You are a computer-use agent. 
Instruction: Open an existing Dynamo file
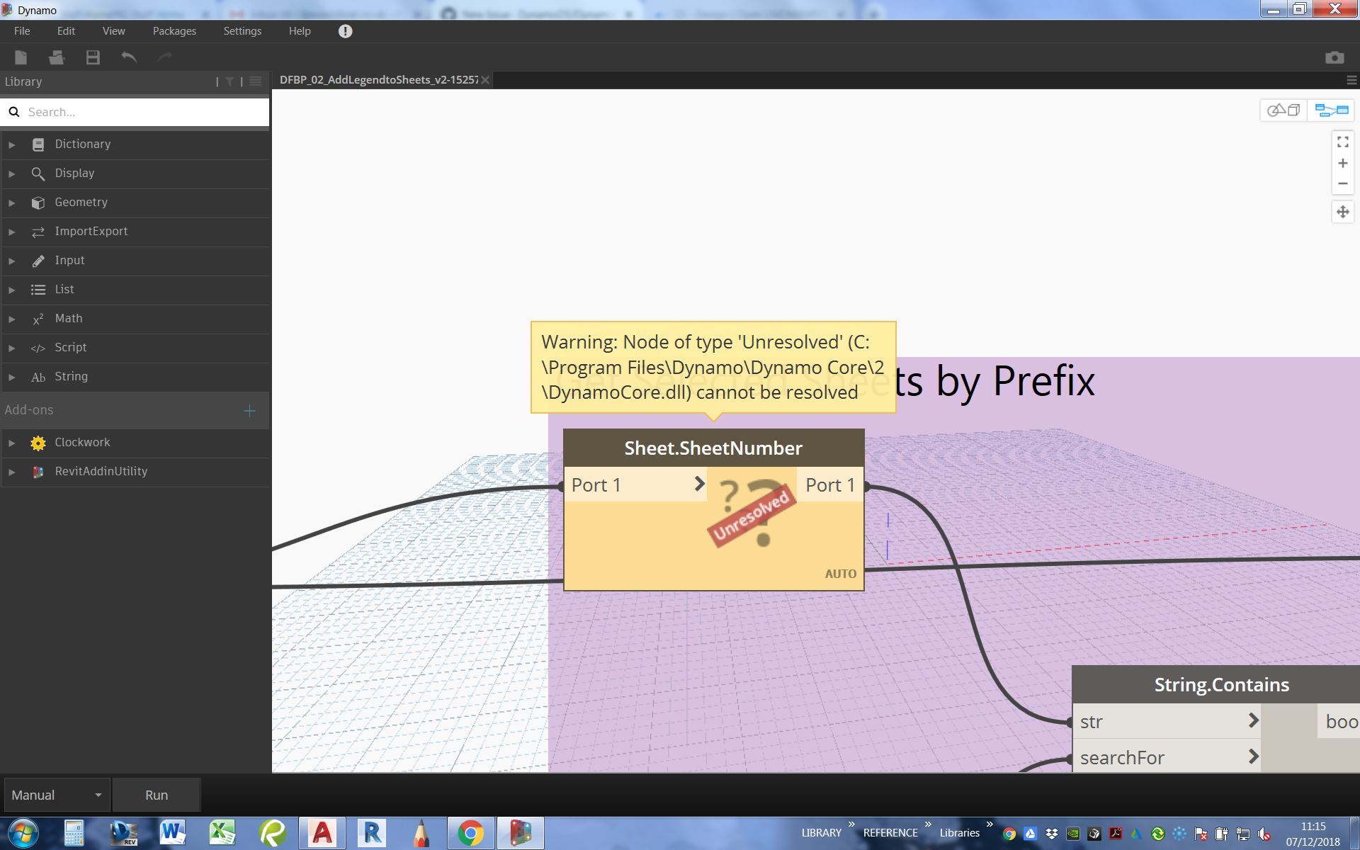pos(56,57)
